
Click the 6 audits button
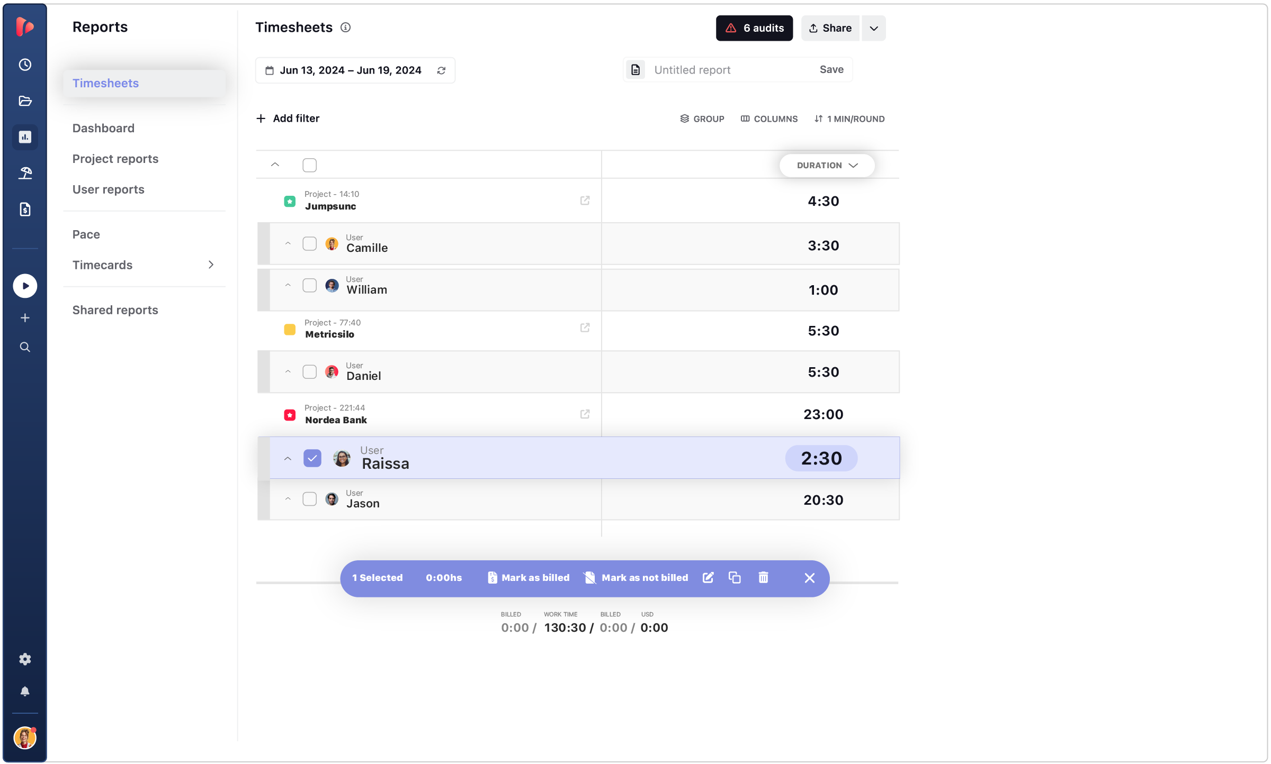tap(754, 29)
